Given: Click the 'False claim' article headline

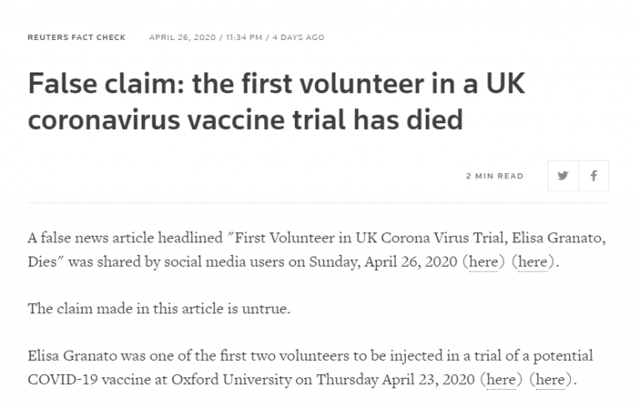Looking at the screenshot, I should (277, 102).
